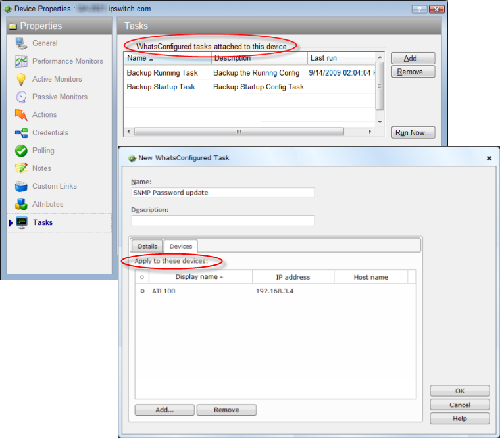Go to Active Monitors section
Image resolution: width=504 pixels, height=442 pixels.
57,79
